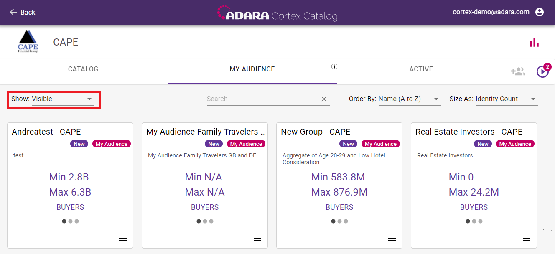Select the second carousel dot on the Andreatest card

tap(70, 221)
